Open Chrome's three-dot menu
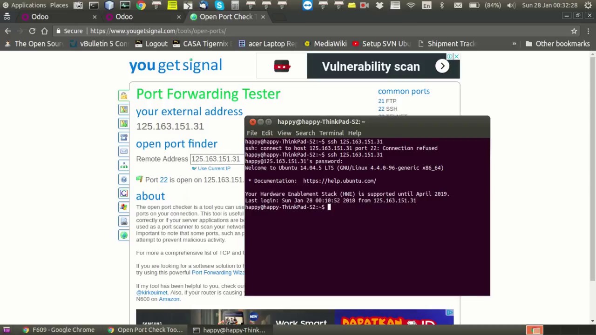This screenshot has height=335, width=596. [589, 31]
